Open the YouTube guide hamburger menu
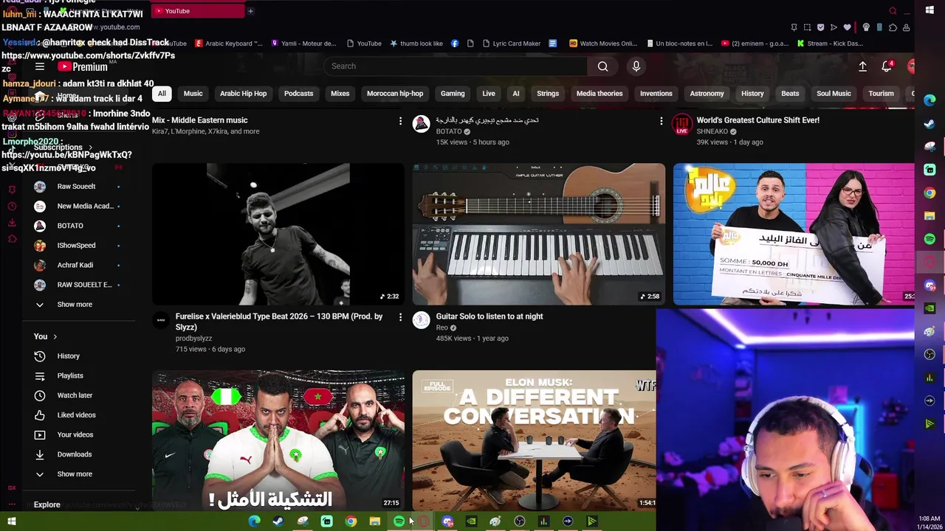This screenshot has height=531, width=945. pyautogui.click(x=40, y=66)
